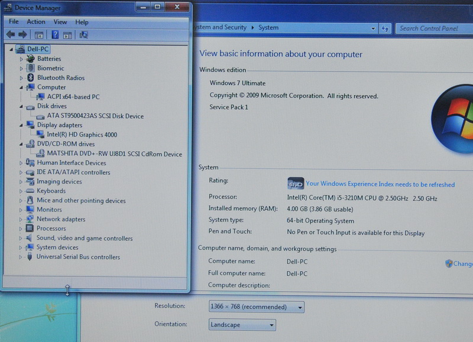Click the Sound, video and game controllers icon
Image resolution: width=473 pixels, height=342 pixels.
[x=29, y=237]
